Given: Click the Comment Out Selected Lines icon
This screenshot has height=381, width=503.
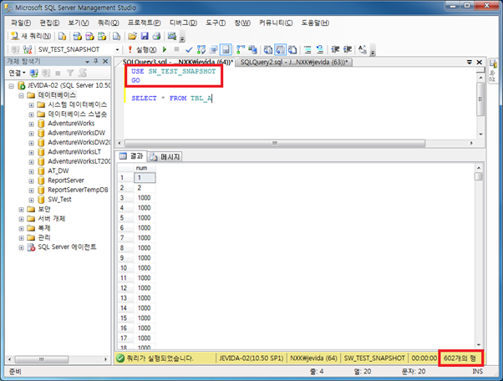Looking at the screenshot, I should point(307,49).
